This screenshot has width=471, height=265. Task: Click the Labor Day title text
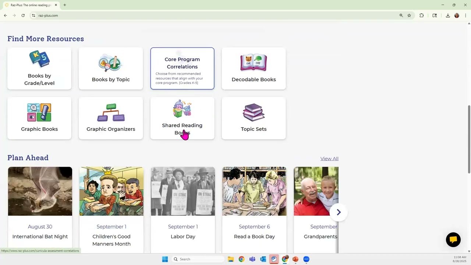[183, 237]
